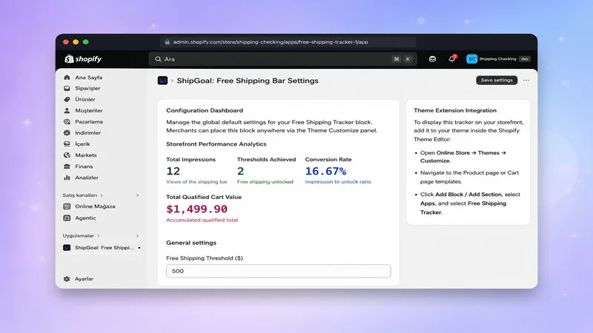Click the İndirimler discount icon
Image resolution: width=593 pixels, height=333 pixels.
(x=67, y=133)
